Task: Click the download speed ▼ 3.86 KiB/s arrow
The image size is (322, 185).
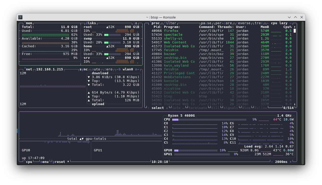Action: tap(89, 77)
